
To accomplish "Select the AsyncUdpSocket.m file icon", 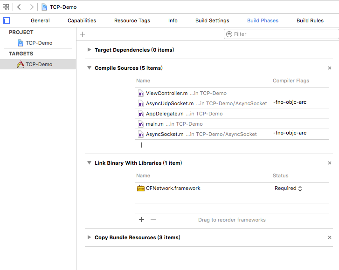I will (x=141, y=103).
